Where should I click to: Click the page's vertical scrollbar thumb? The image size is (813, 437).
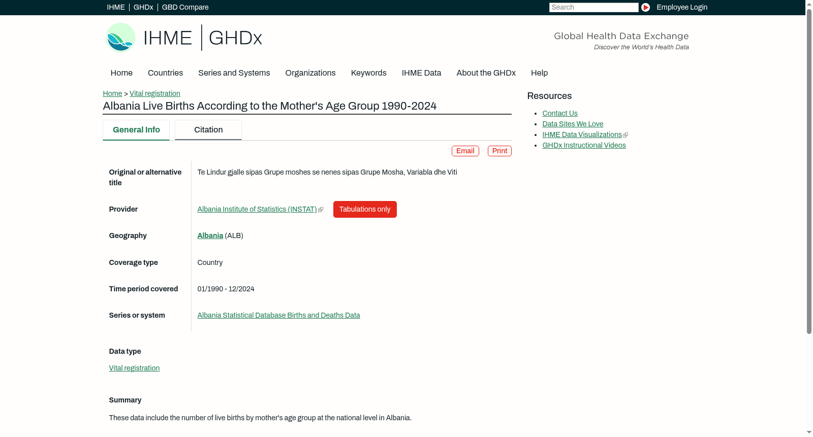pos(809,171)
